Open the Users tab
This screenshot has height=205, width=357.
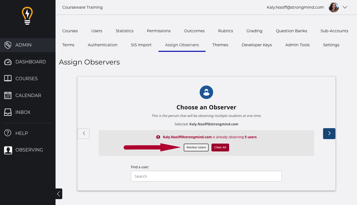tap(97, 31)
